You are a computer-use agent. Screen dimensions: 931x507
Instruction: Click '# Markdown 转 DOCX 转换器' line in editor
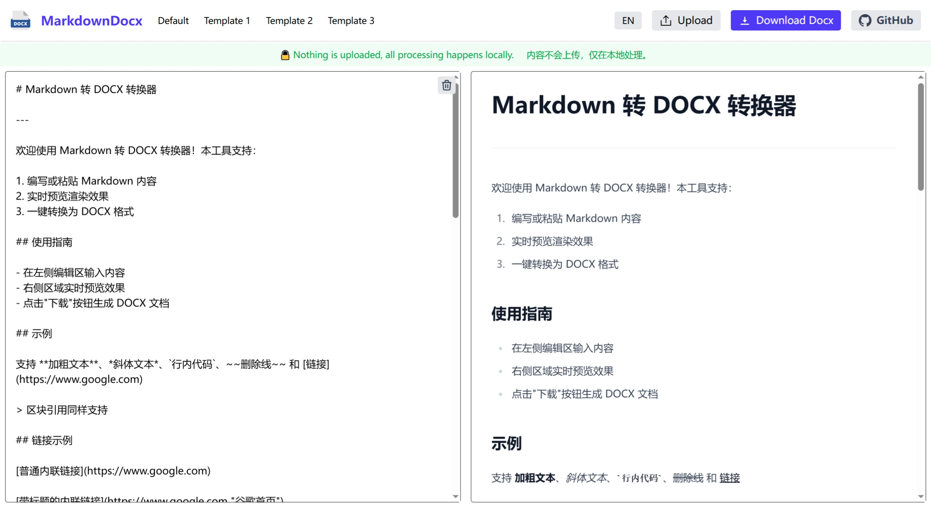pos(86,89)
